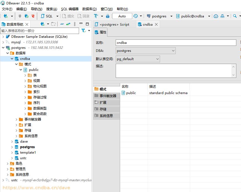Click the schema diagram icon in toolbar
The width and height of the screenshot is (241, 192).
(x=222, y=16)
